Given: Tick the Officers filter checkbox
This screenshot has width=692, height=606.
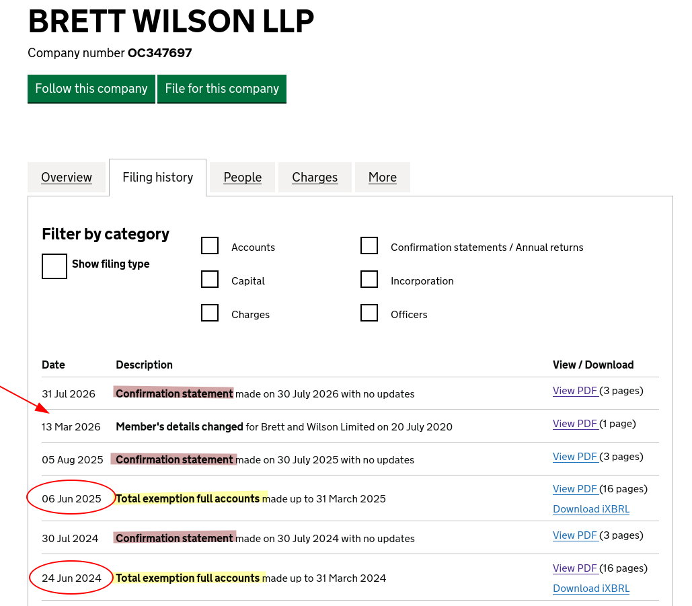Looking at the screenshot, I should pos(369,313).
